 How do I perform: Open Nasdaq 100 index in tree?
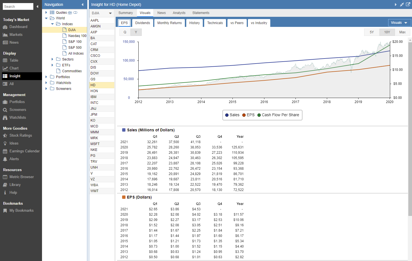75,36
